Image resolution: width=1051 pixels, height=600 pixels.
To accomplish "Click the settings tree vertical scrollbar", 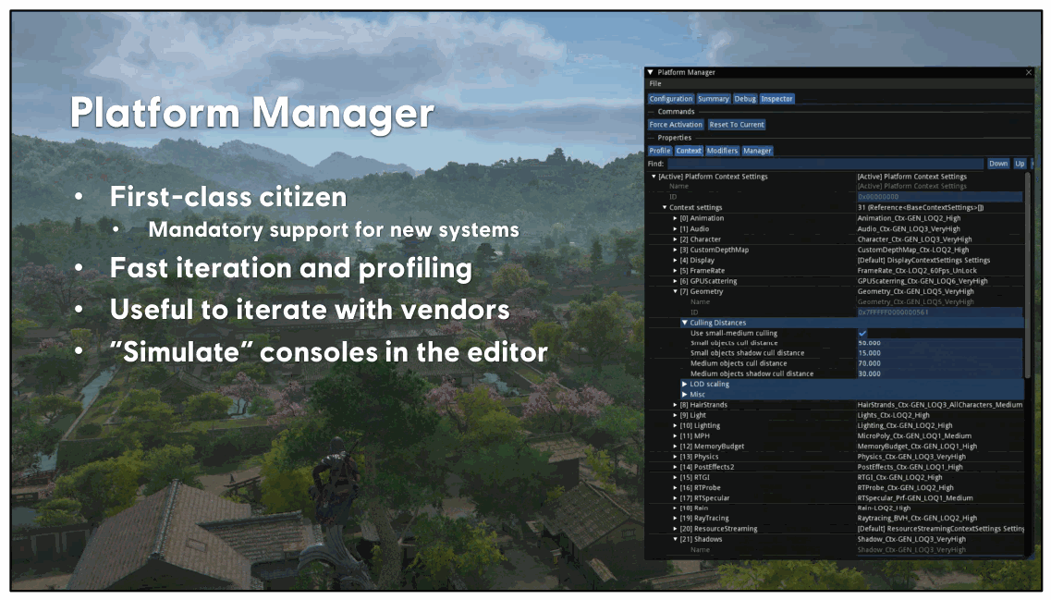I will [x=1028, y=275].
